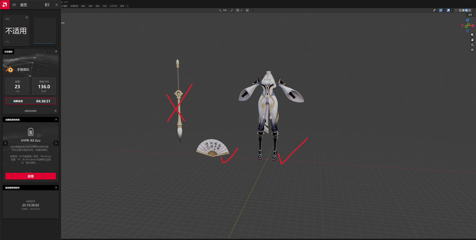The width and height of the screenshot is (476, 240).
Task: Click the zoom view magnifier icon
Action: (x=472, y=35)
